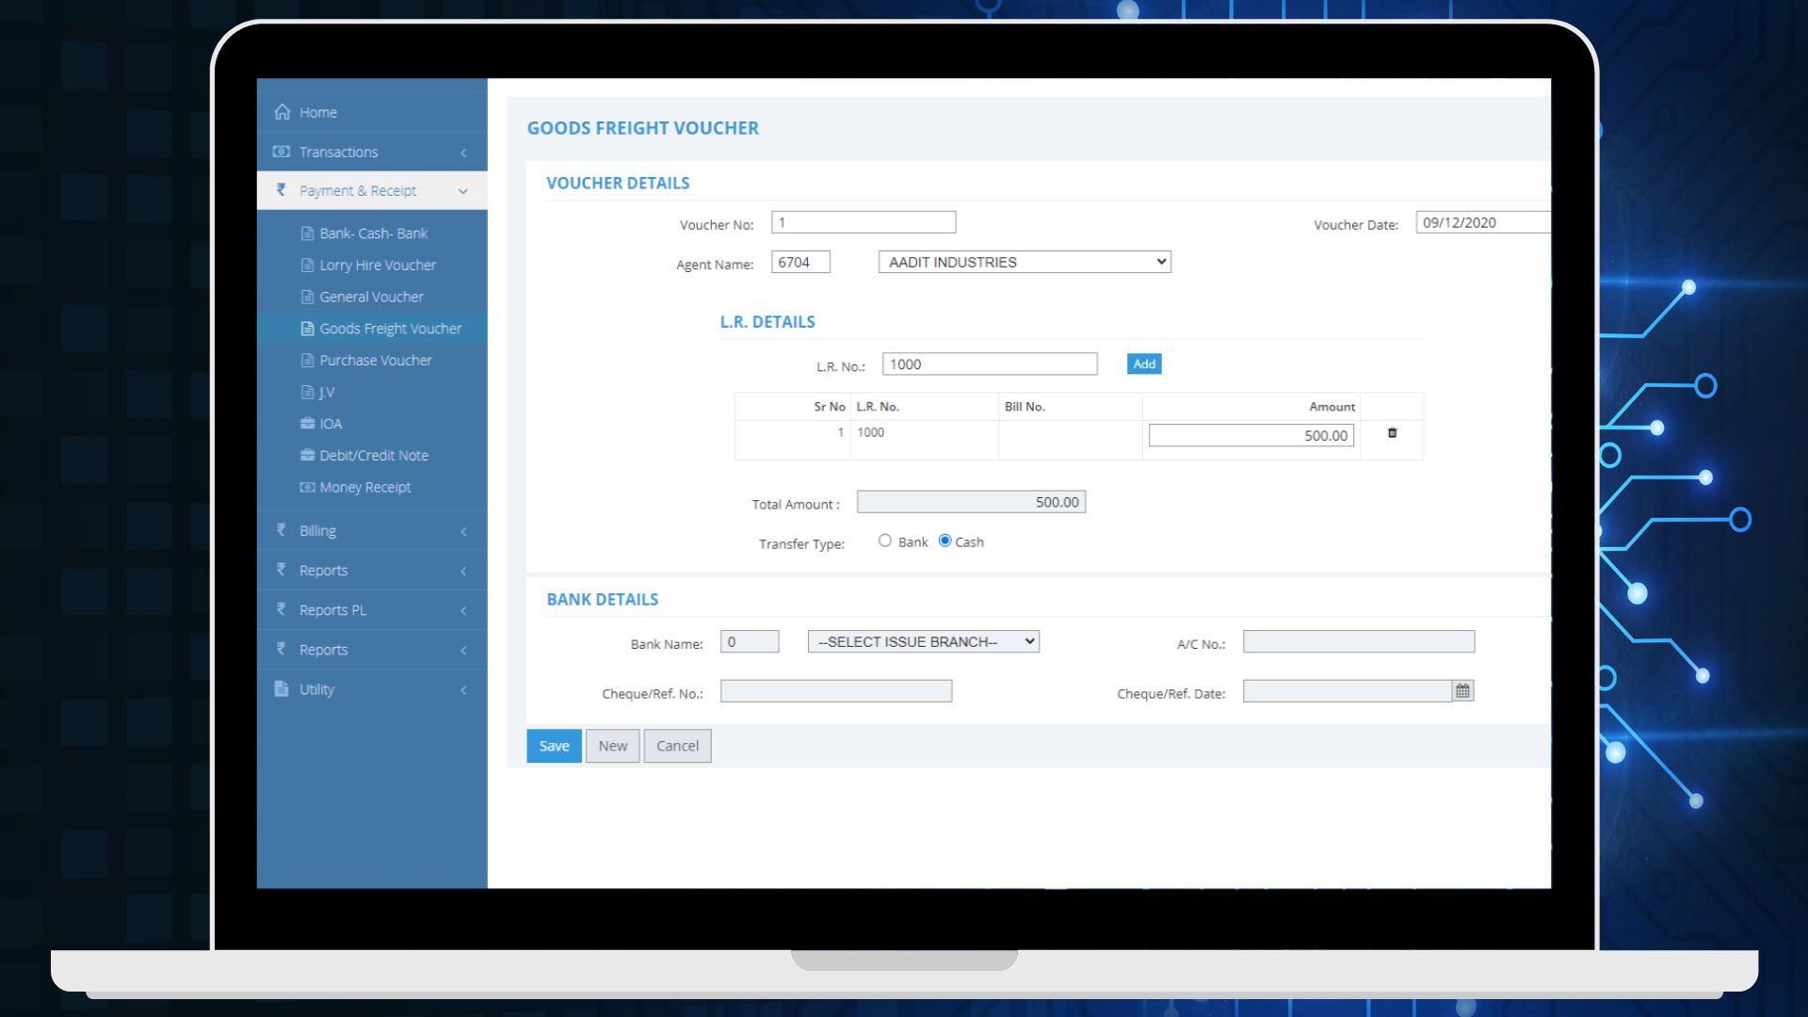Select the Bank transfer type radio
This screenshot has height=1017, width=1808.
885,541
